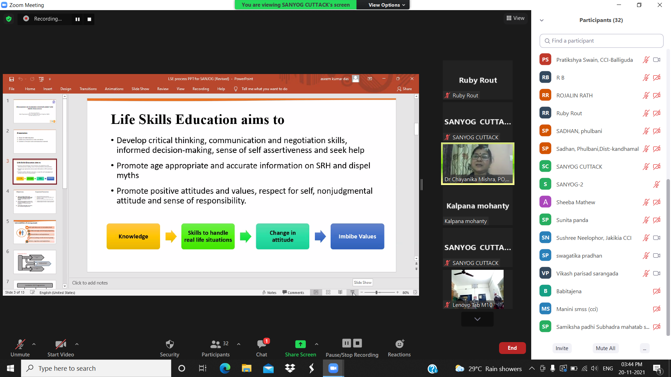The image size is (671, 377).
Task: Collapse the Participants panel with the chevron
Action: [542, 20]
